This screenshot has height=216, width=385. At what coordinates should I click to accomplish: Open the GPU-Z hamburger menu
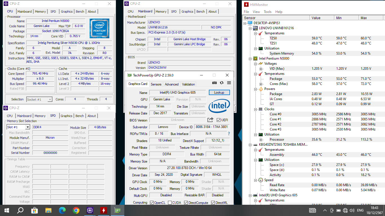pos(229,83)
